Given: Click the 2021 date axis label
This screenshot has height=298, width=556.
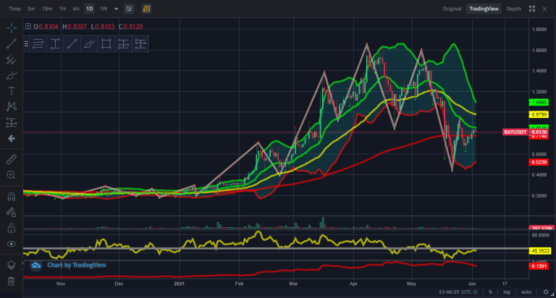Looking at the screenshot, I should point(179,284).
